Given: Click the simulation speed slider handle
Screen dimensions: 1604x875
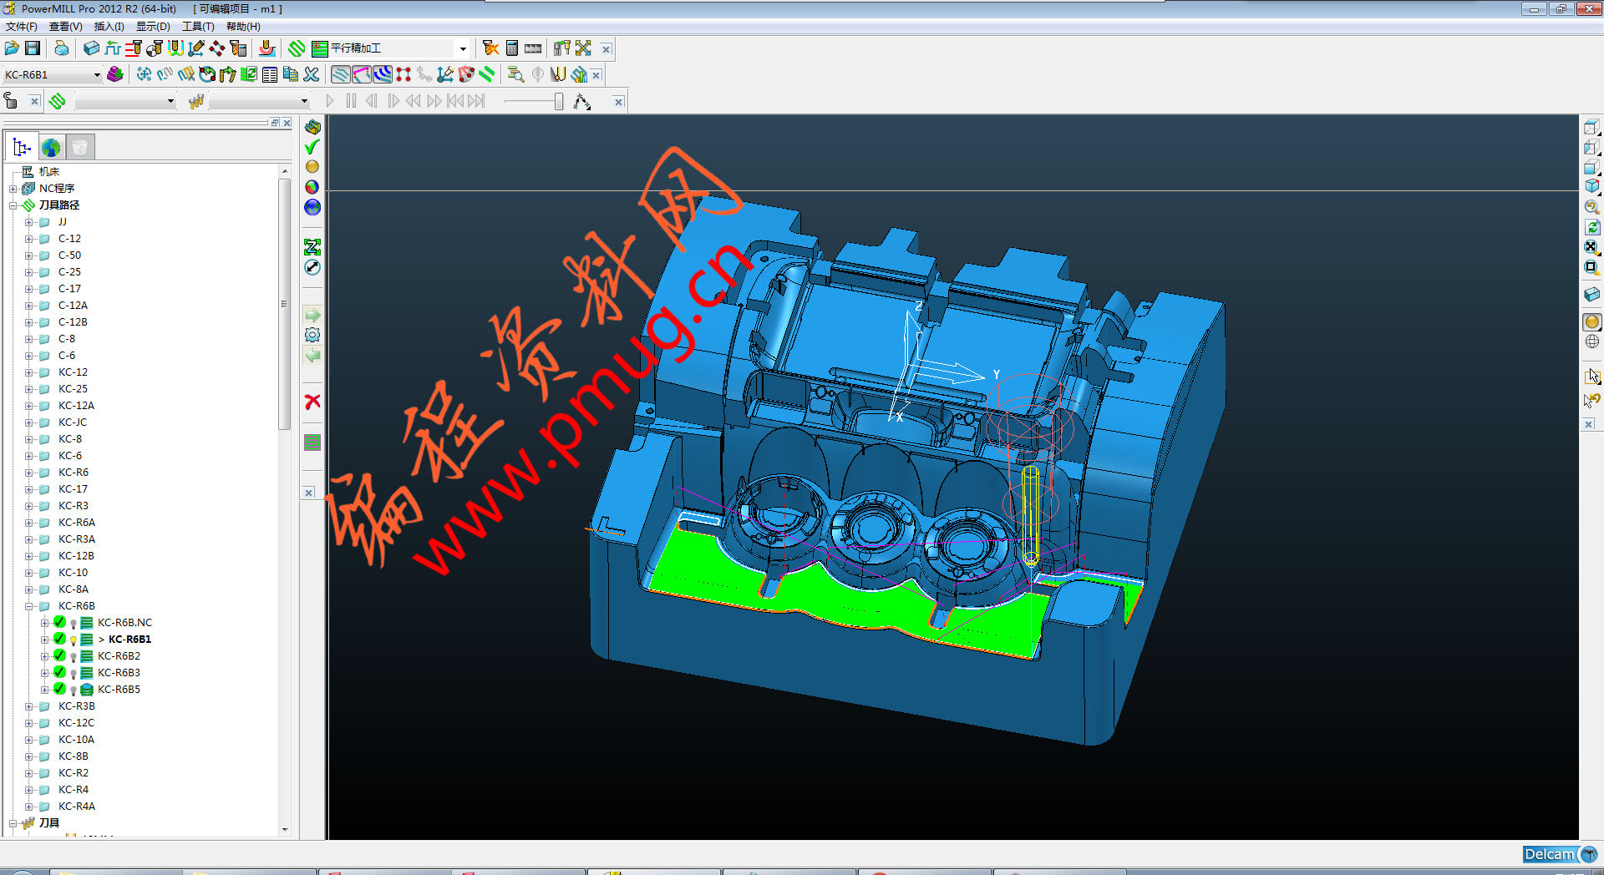Looking at the screenshot, I should [559, 101].
